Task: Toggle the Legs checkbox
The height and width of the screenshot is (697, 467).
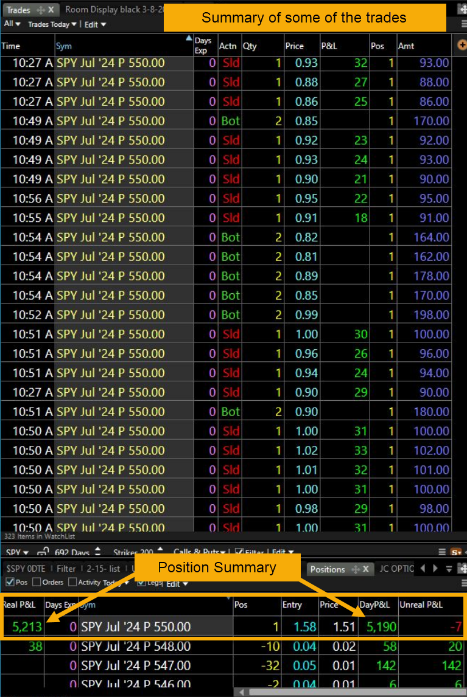Action: pyautogui.click(x=141, y=582)
